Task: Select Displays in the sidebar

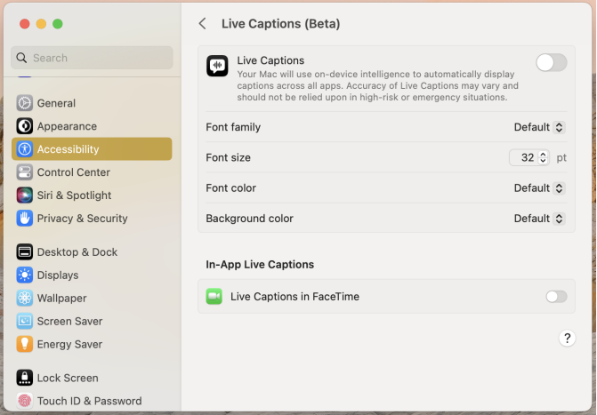Action: (x=58, y=275)
